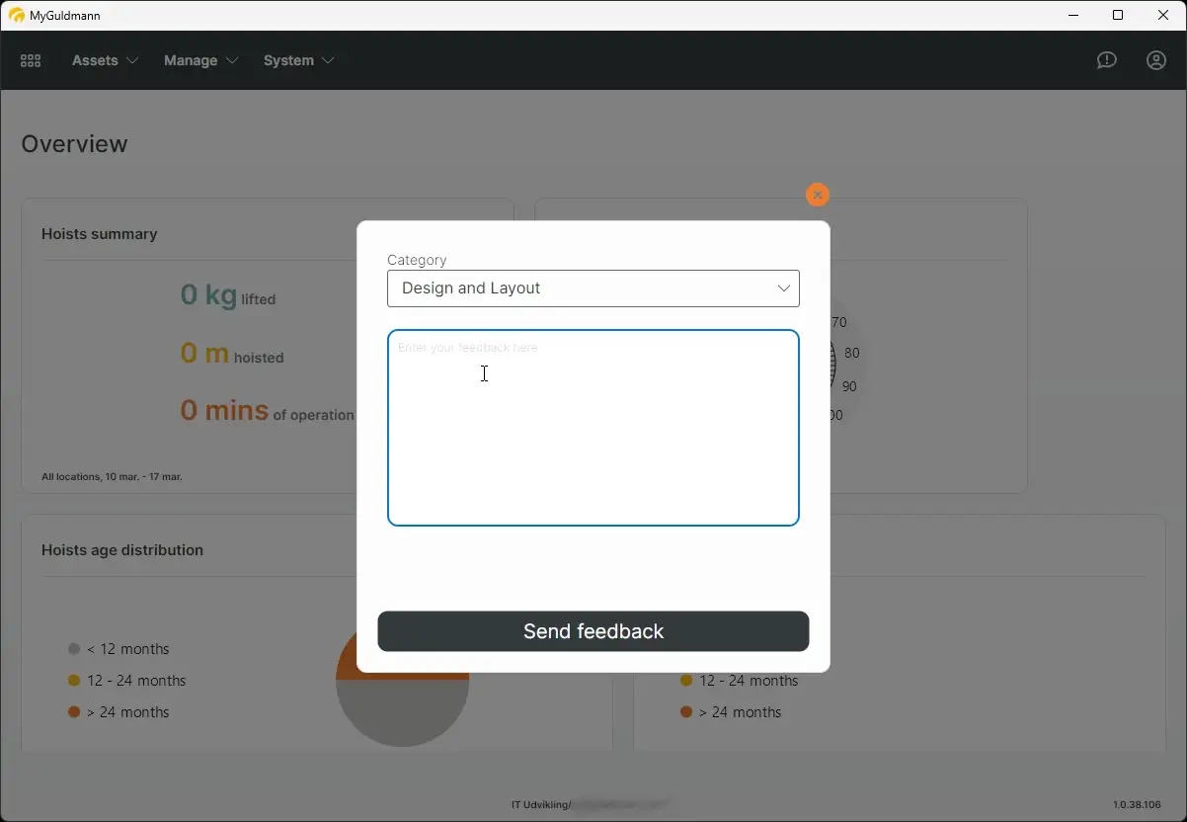Screen dimensions: 1187x822
Task: Click the "< 12 months" legend entry
Action: pos(128,649)
